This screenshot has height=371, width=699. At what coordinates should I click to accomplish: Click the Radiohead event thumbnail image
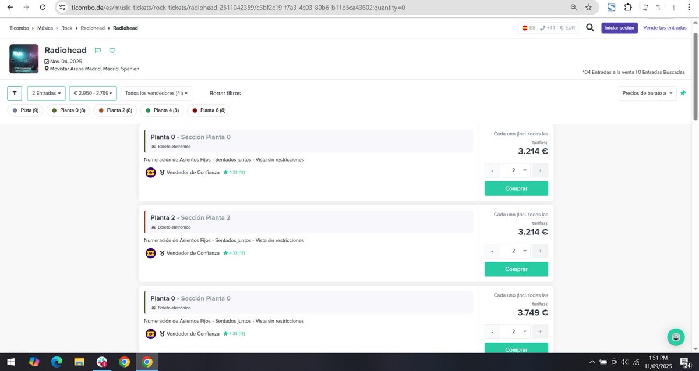tap(24, 59)
